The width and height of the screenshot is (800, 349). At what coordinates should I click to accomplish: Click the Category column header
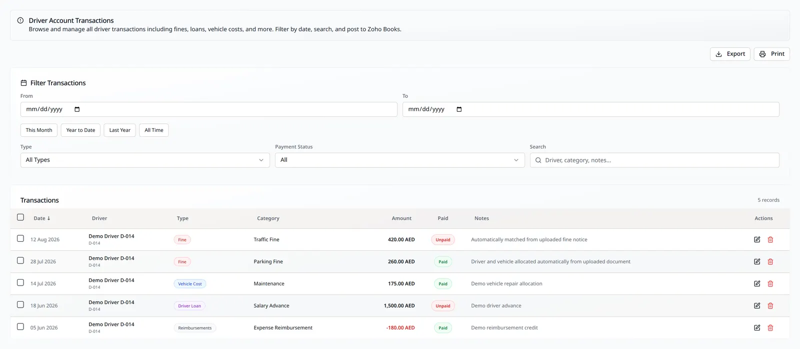pos(268,219)
